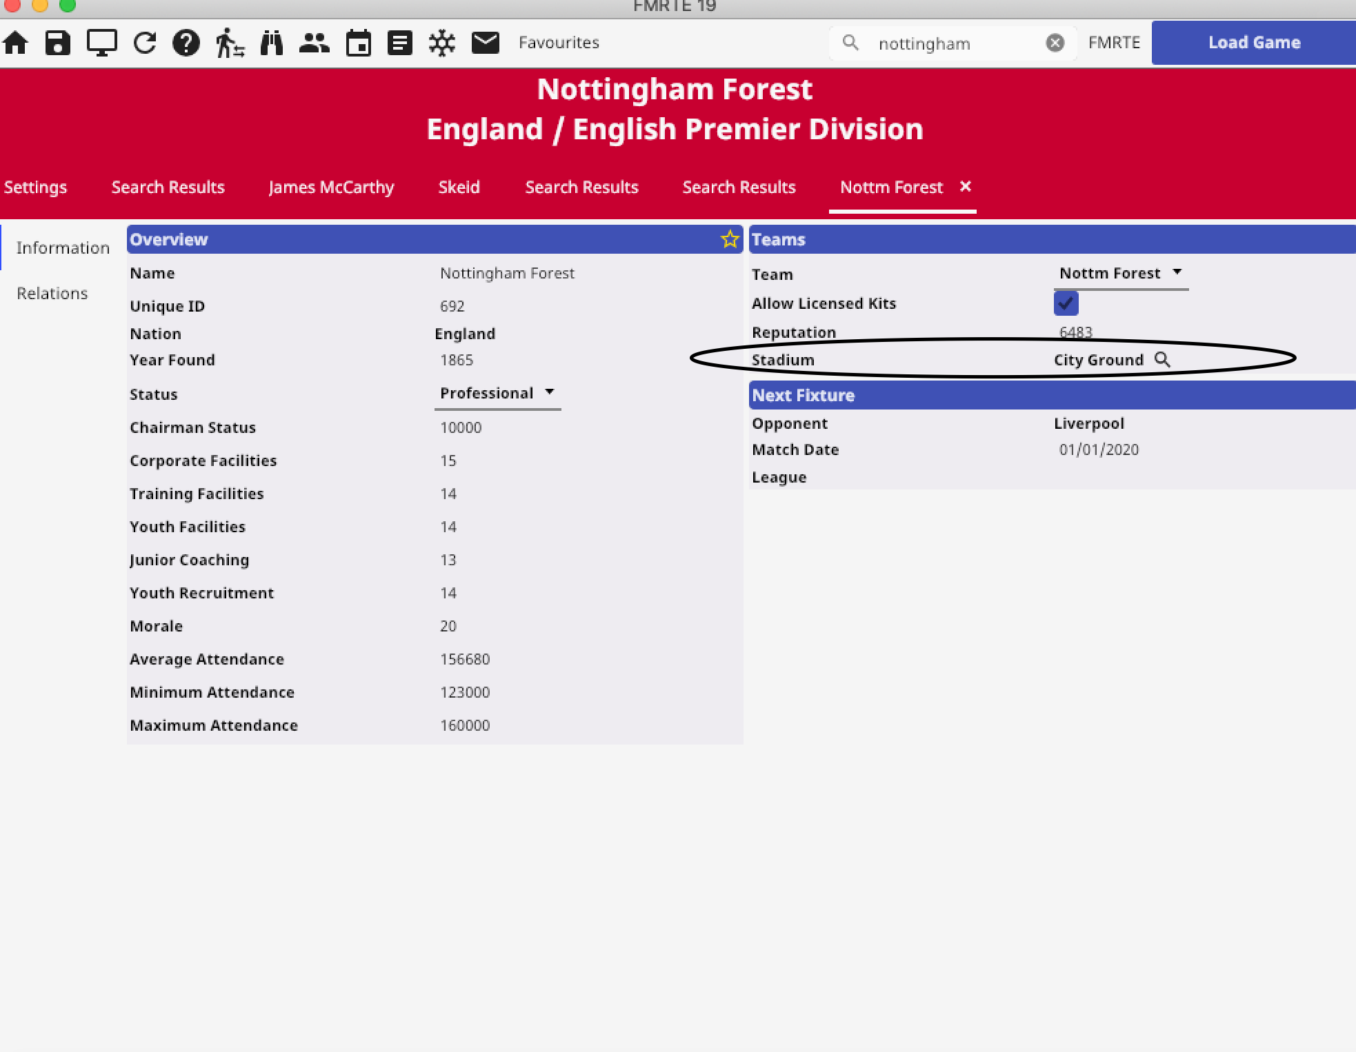This screenshot has width=1356, height=1052.
Task: Open the City Ground stadium link
Action: [x=1099, y=360]
